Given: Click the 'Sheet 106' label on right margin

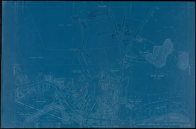Looking at the screenshot, I should coord(190,70).
